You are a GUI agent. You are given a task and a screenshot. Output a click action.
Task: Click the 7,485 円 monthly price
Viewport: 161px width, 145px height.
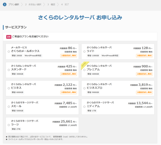(x=66, y=103)
